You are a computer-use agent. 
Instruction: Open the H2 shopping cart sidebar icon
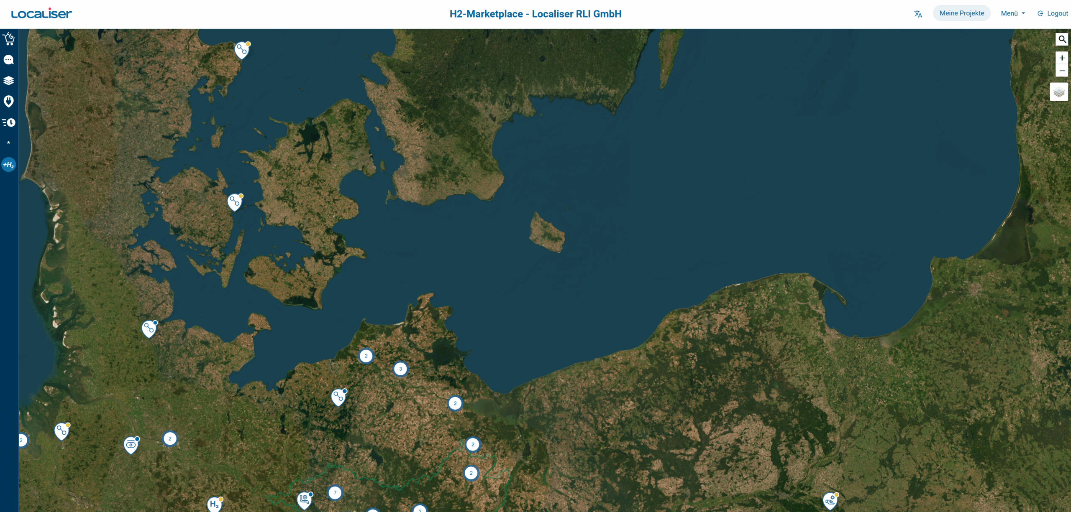pos(9,39)
